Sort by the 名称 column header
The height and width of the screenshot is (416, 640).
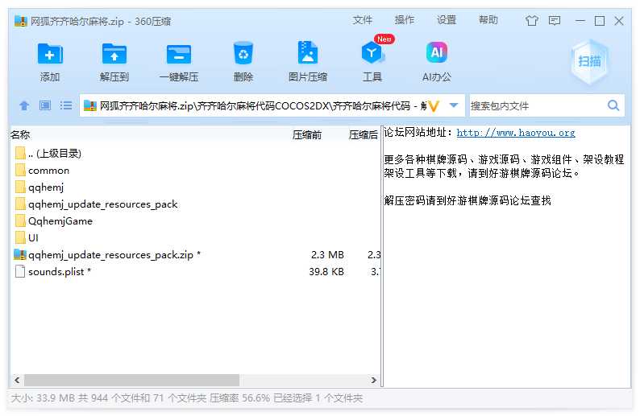coord(20,135)
